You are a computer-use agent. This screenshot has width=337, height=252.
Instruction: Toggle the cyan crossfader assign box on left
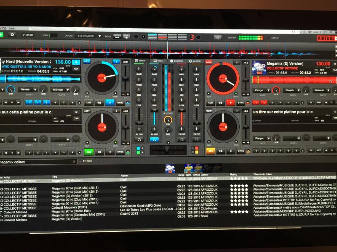tap(138, 148)
